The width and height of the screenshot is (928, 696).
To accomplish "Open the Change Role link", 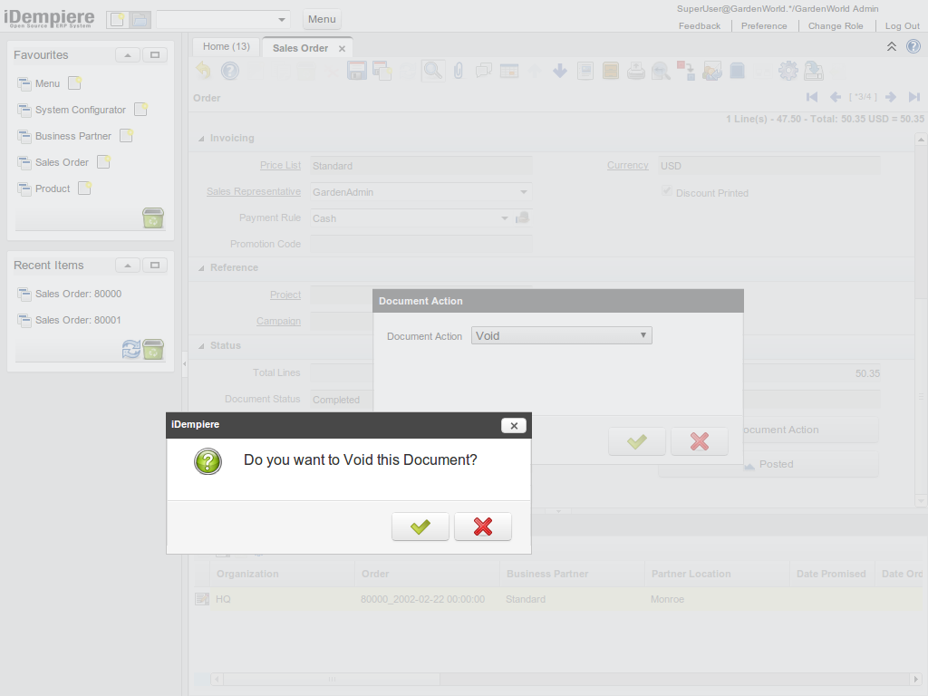I will [836, 26].
